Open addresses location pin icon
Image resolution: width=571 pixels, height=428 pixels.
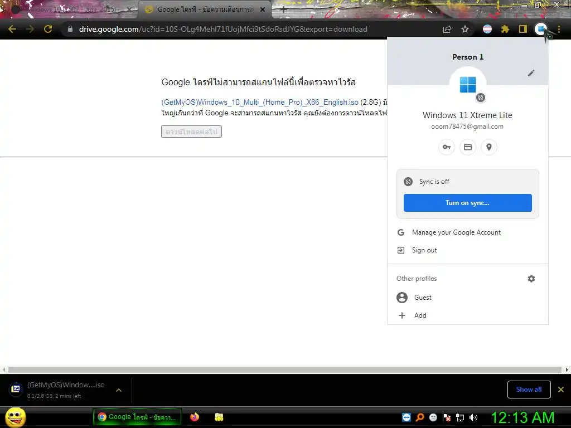(488, 147)
